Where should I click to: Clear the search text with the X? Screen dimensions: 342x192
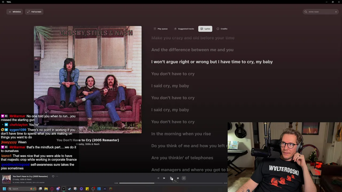(x=336, y=12)
